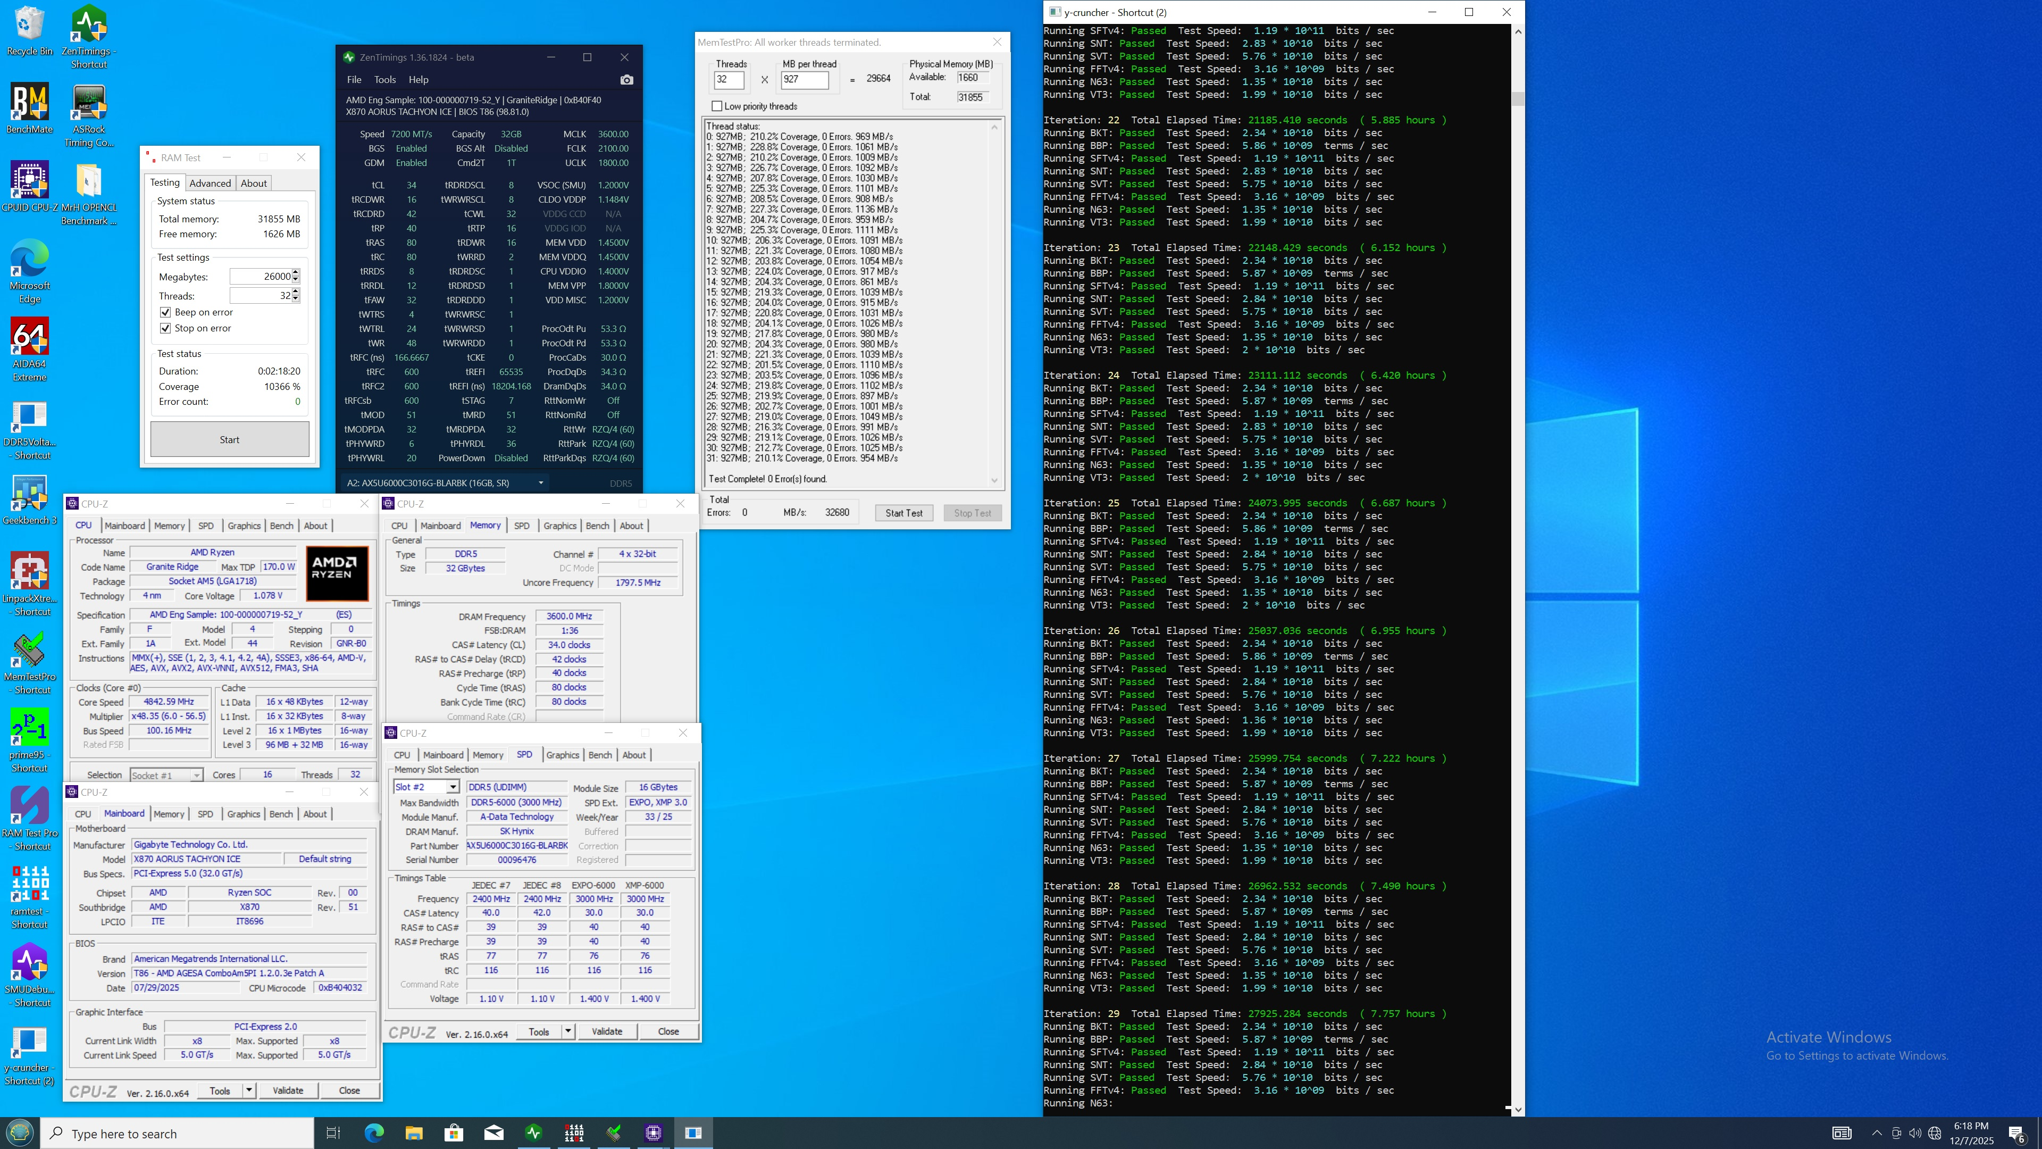
Task: Open File Explorer from the taskbar
Action: pos(414,1133)
